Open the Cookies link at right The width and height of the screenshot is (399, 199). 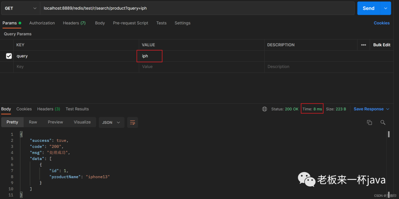(381, 23)
